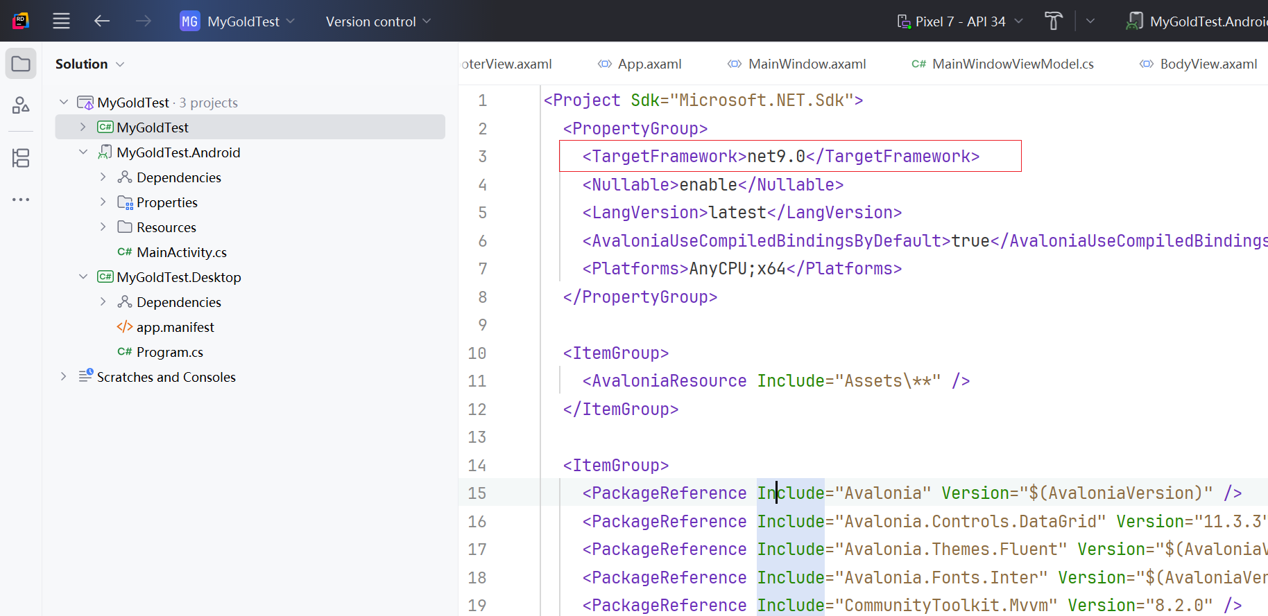Open Pixel 7 - API 34 device selector
1268x616 pixels.
tap(960, 21)
